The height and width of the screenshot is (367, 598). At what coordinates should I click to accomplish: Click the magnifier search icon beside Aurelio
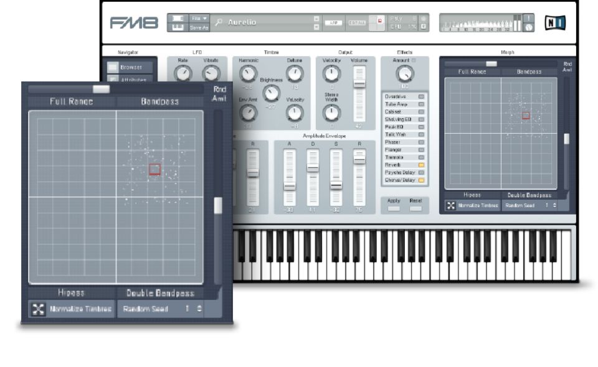[x=219, y=22]
